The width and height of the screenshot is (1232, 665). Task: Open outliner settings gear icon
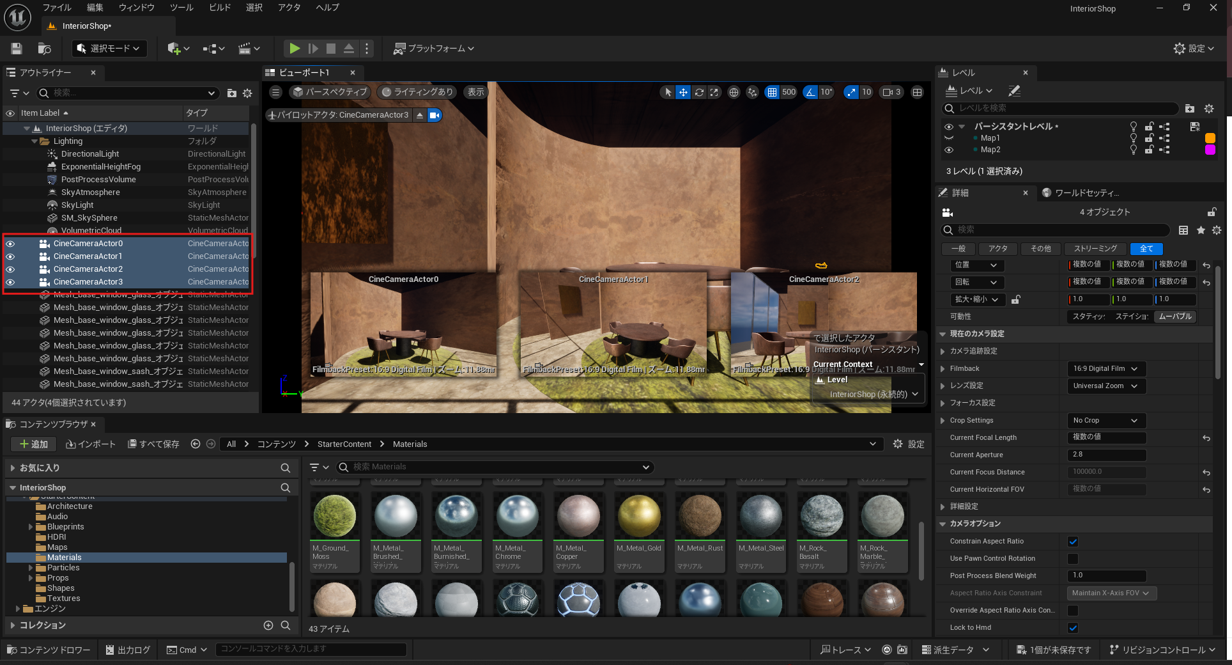(x=247, y=93)
